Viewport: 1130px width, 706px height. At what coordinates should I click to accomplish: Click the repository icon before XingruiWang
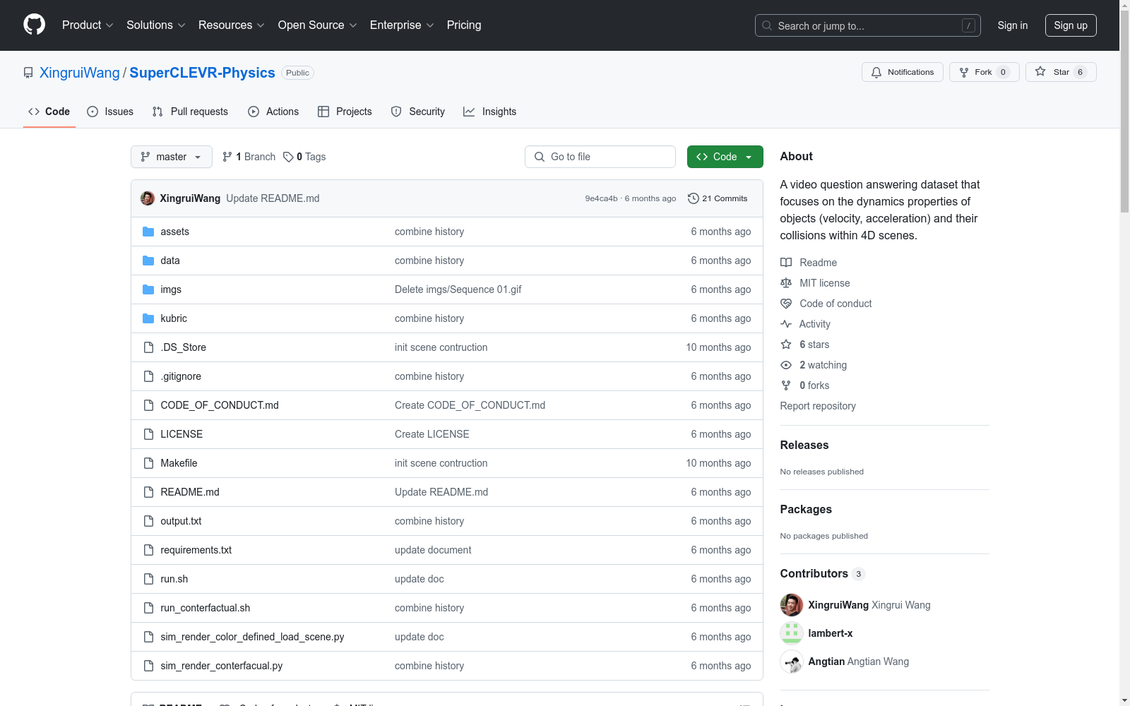click(28, 73)
